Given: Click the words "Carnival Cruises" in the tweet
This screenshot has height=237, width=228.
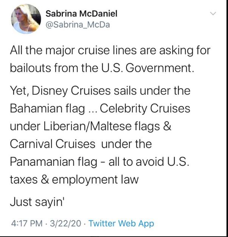Looking at the screenshot, I should tap(53, 144).
